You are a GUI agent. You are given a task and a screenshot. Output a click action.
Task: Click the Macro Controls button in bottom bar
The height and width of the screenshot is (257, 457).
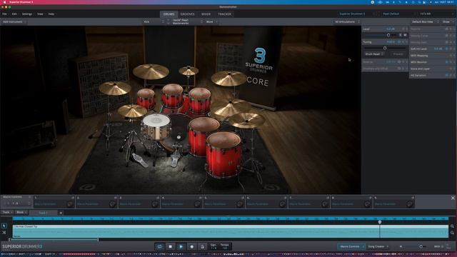point(351,246)
